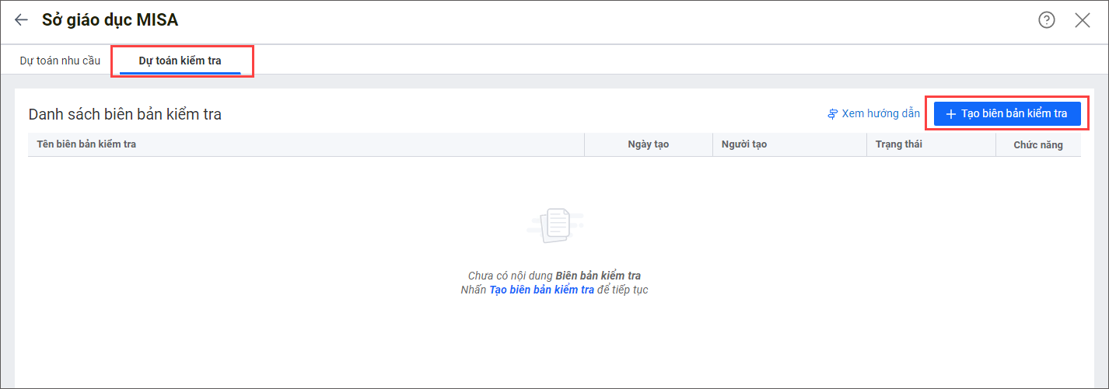1109x389 pixels.
Task: Click the Người tạo column header
Action: [x=743, y=144]
